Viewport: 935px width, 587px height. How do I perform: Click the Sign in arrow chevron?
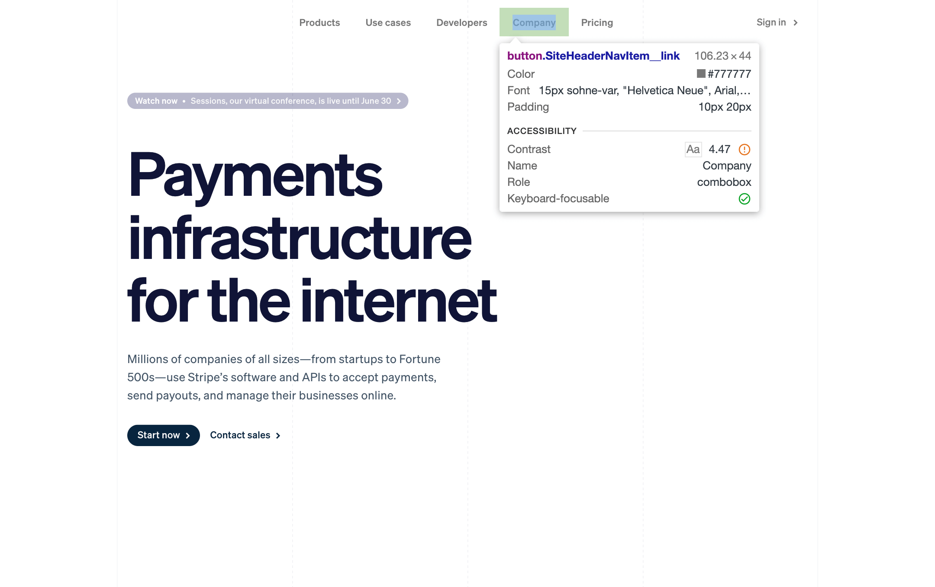point(795,22)
